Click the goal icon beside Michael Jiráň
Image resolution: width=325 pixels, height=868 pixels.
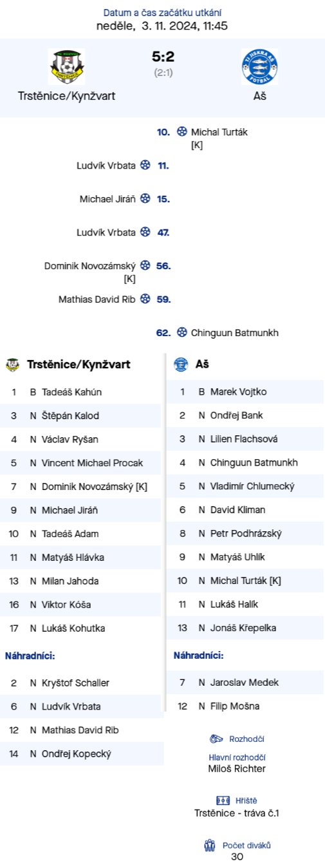click(x=145, y=199)
